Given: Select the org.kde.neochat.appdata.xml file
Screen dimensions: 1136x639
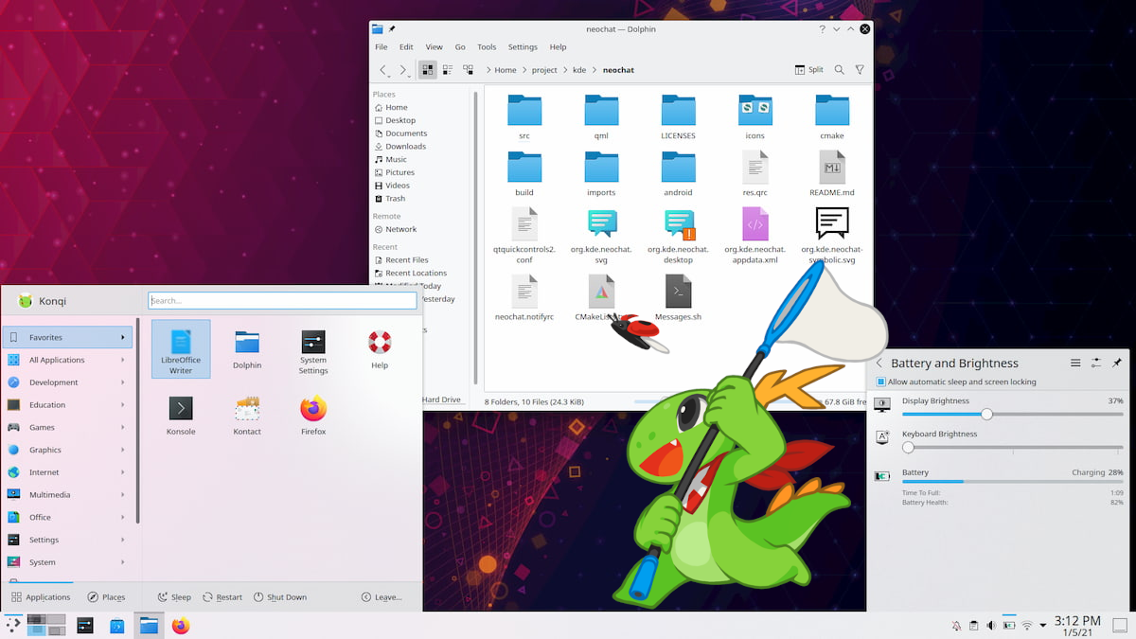Looking at the screenshot, I should 755,236.
